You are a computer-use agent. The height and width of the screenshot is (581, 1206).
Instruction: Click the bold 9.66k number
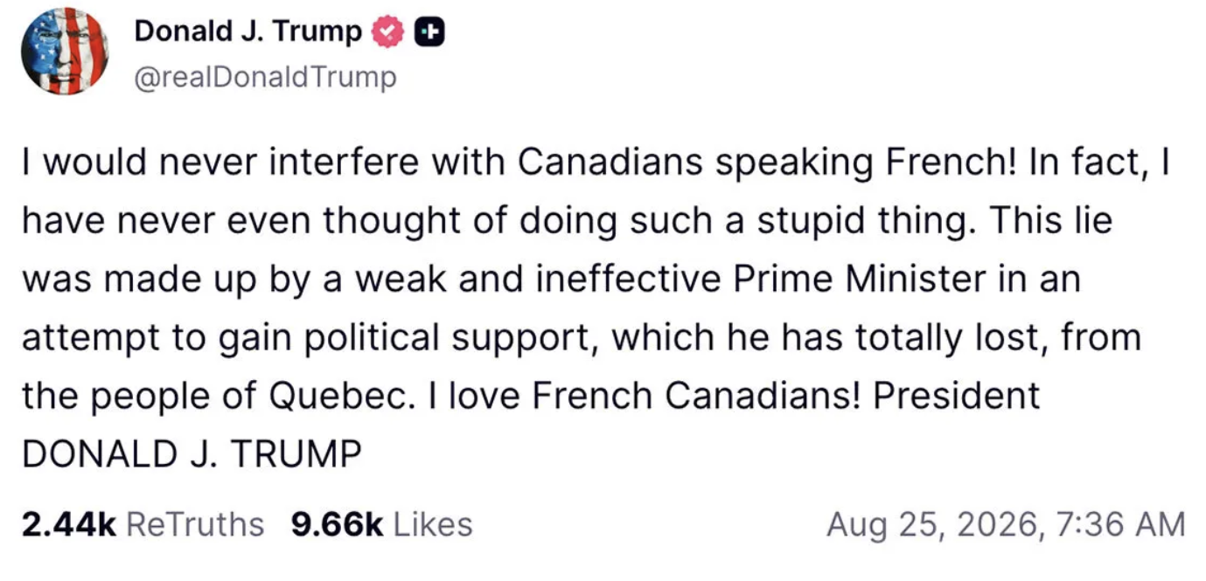click(338, 524)
